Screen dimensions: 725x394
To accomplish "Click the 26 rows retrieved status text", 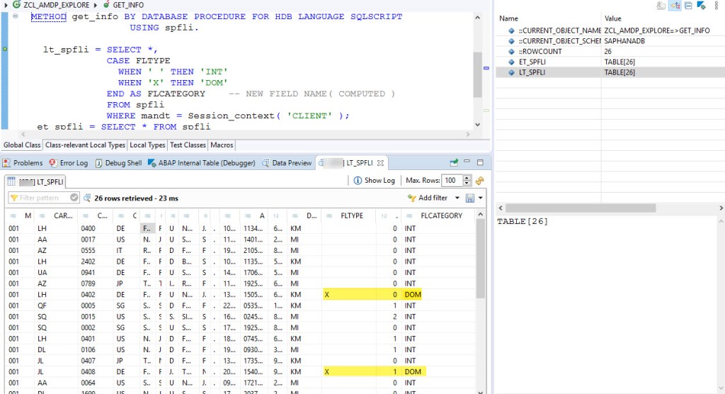I will 136,198.
